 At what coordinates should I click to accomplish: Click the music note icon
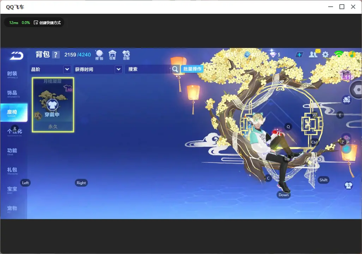point(352,54)
